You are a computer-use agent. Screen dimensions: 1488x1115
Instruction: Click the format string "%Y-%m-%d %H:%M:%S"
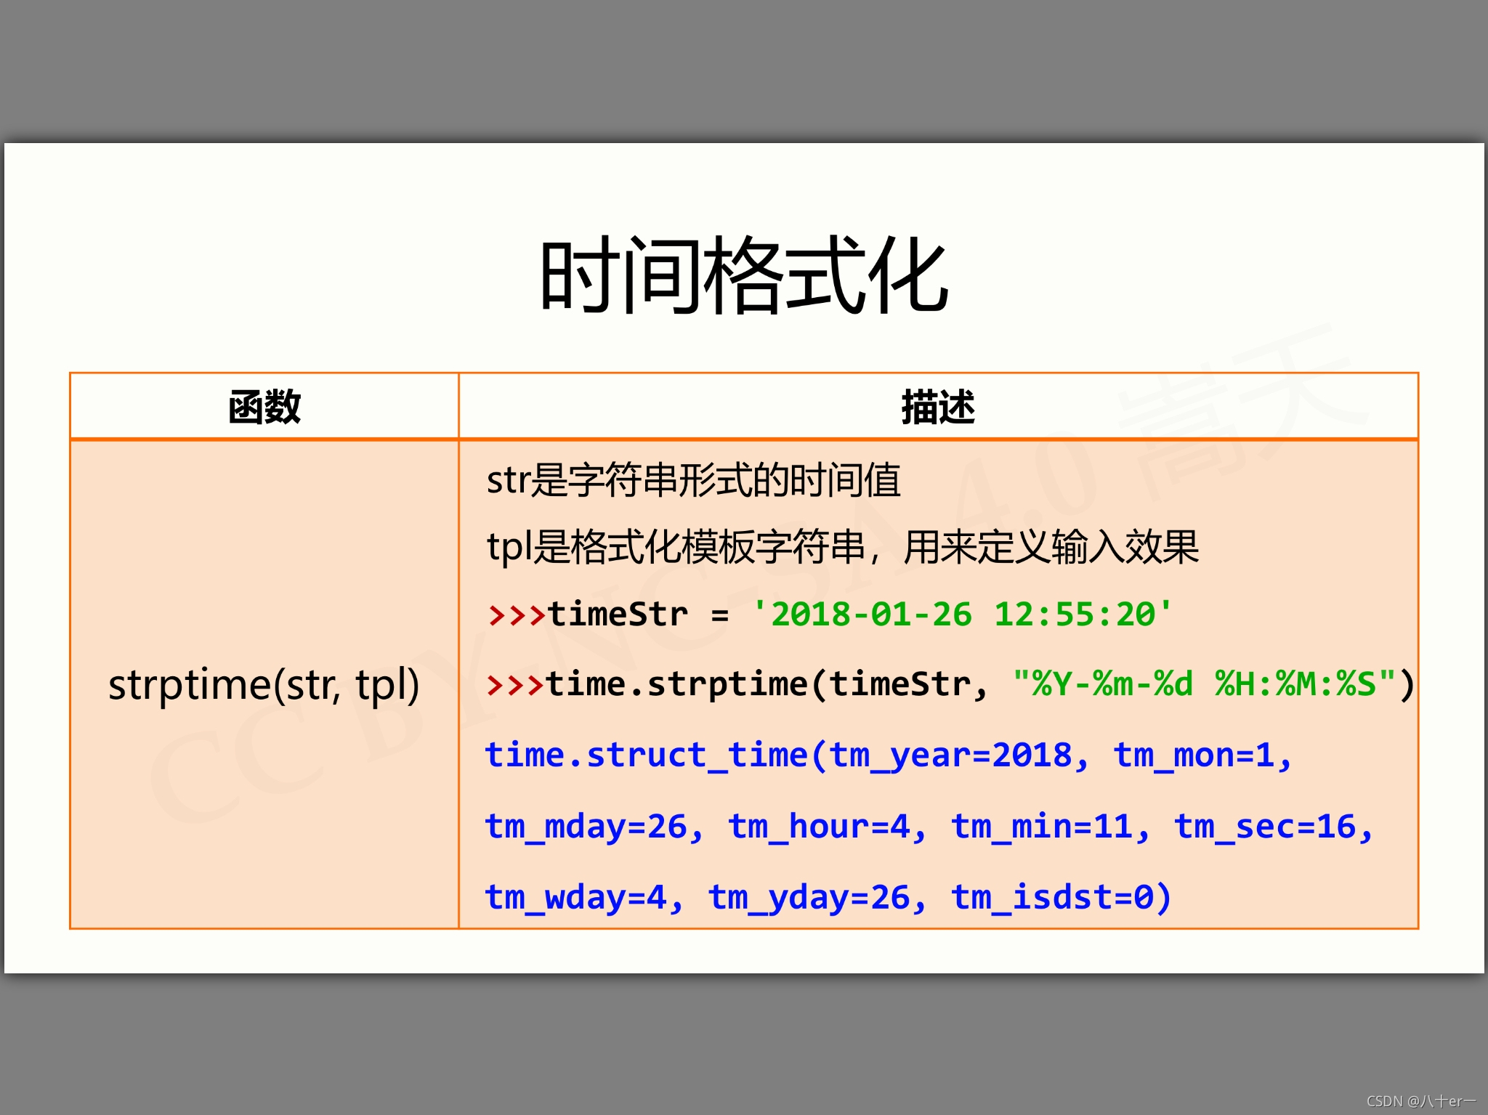pos(1204,684)
